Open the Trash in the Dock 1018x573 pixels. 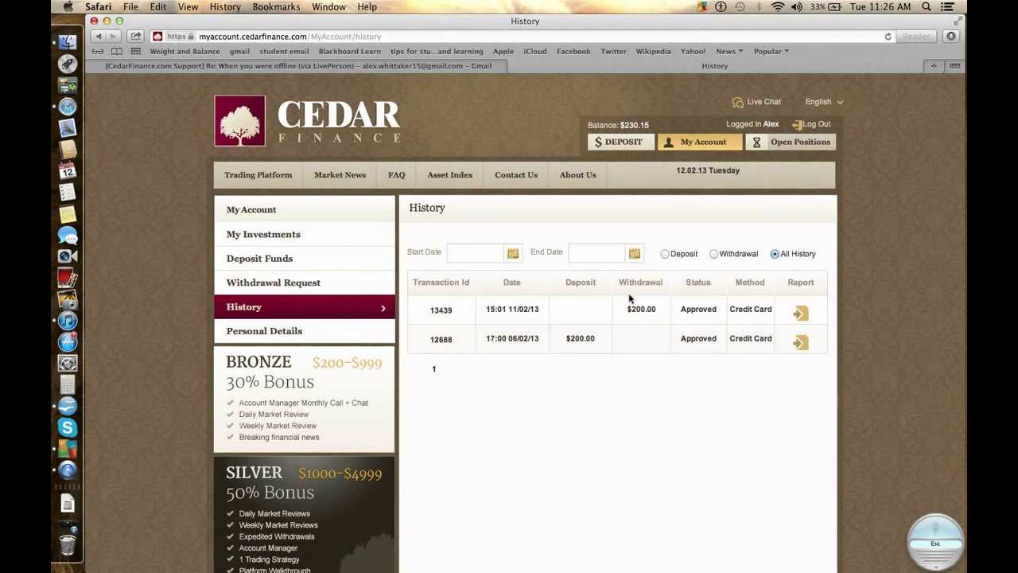click(x=68, y=544)
